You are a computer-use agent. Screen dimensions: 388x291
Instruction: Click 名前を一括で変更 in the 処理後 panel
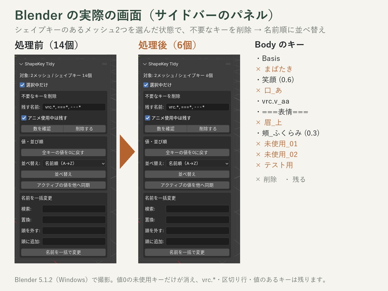(x=187, y=253)
